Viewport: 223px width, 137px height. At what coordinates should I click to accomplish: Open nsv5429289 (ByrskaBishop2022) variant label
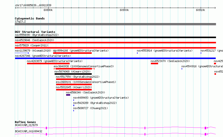(x=95, y=103)
